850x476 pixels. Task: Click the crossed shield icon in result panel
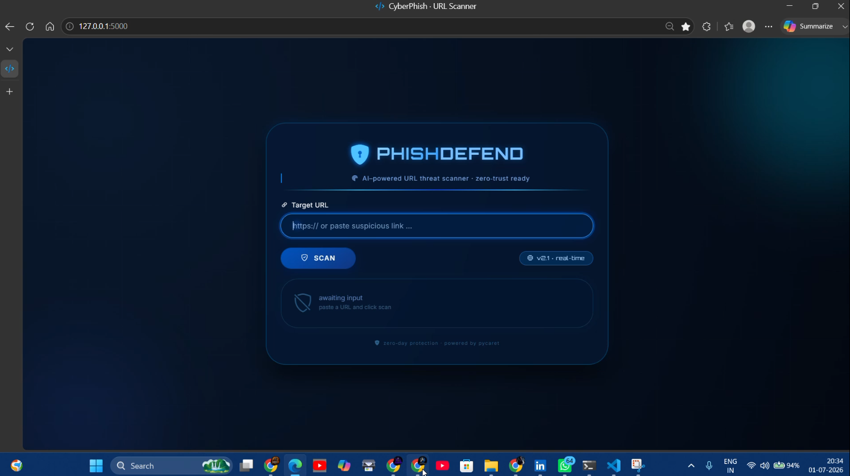(303, 303)
